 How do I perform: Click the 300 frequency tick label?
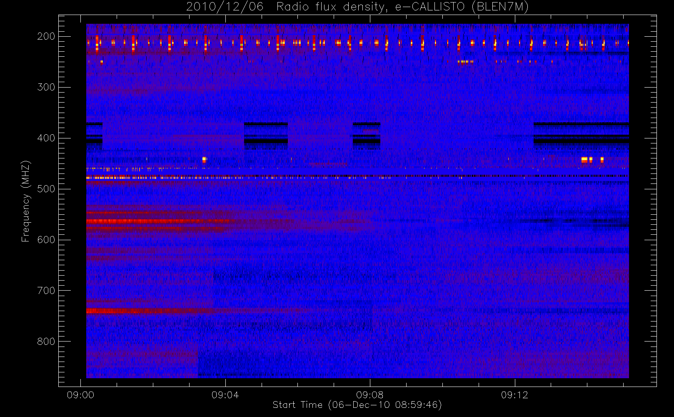pyautogui.click(x=46, y=87)
